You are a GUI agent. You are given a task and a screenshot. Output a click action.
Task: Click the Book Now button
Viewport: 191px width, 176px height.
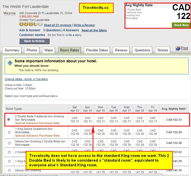point(181,25)
